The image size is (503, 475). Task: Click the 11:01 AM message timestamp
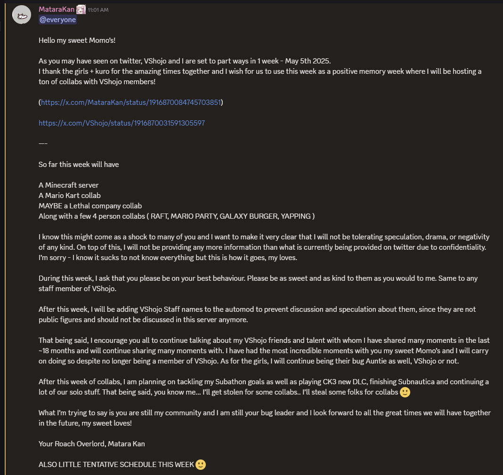[98, 10]
